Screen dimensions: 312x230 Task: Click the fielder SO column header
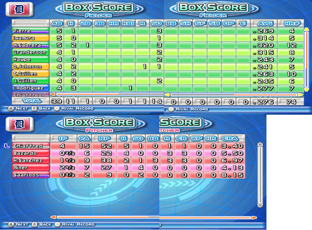click(x=156, y=23)
